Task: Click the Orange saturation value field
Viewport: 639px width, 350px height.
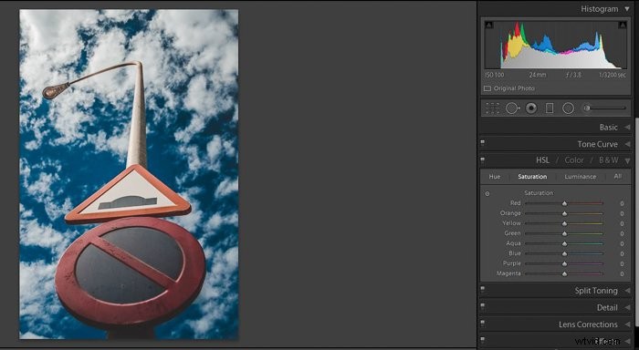Action: (x=622, y=213)
